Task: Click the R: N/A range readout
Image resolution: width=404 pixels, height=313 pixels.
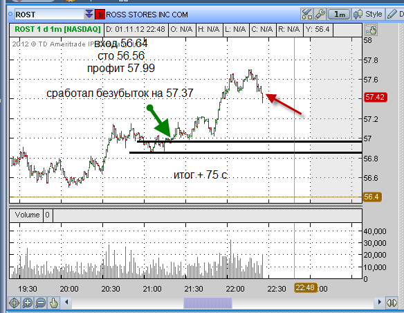Action: 289,30
